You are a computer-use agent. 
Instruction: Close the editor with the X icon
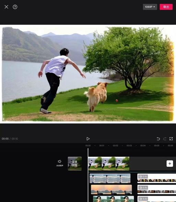click(x=6, y=7)
